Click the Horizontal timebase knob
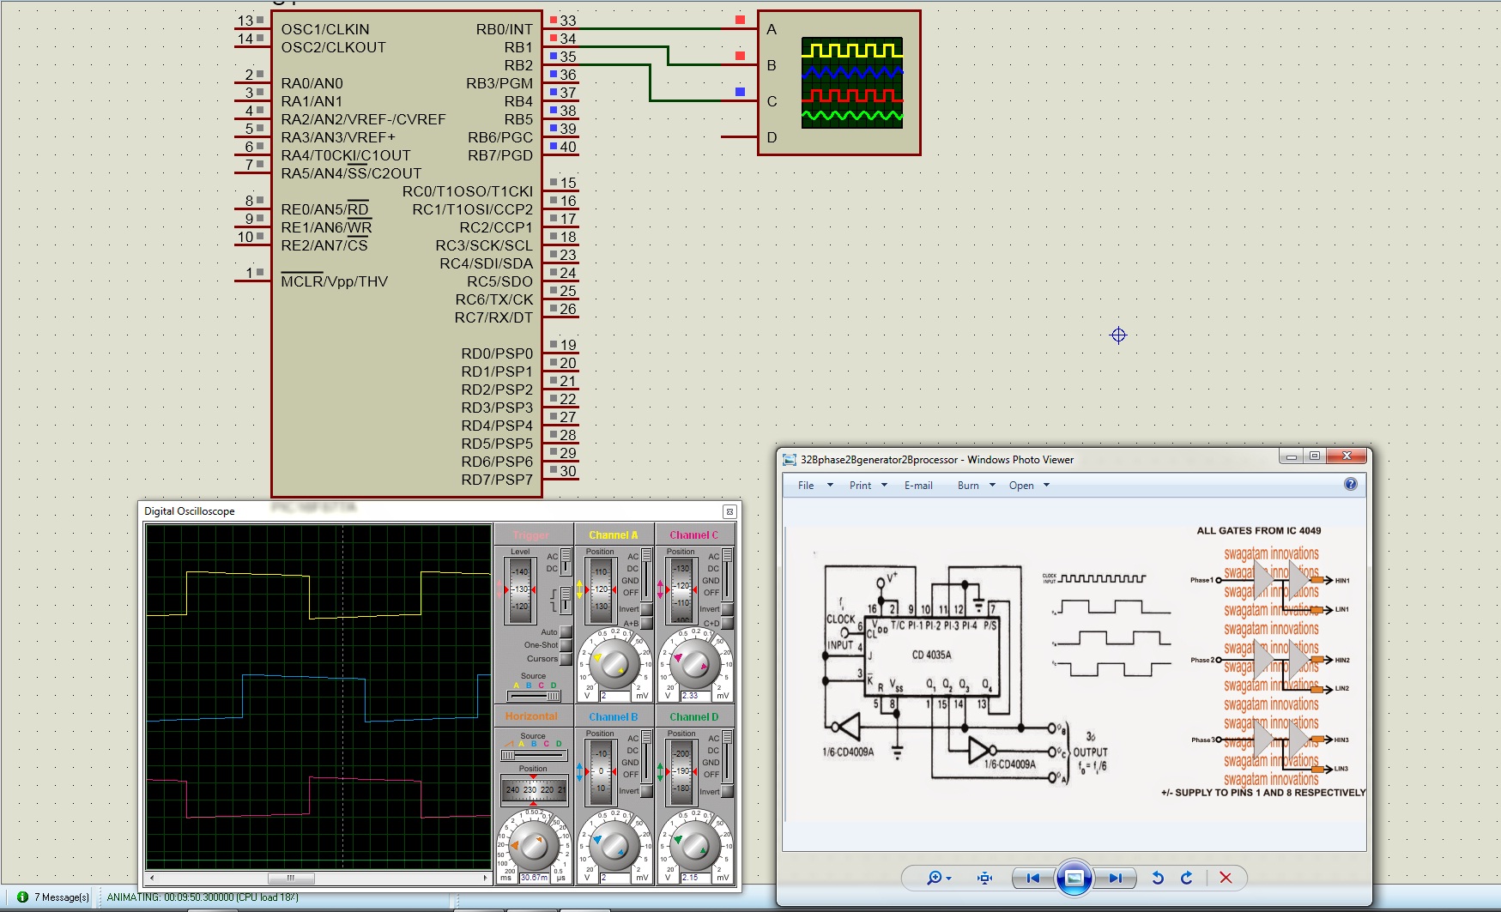 click(x=534, y=847)
